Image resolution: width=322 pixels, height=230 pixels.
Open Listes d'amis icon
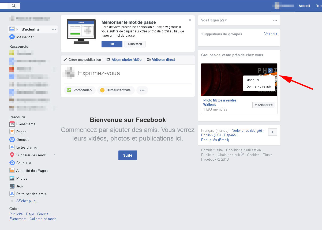tap(12, 147)
